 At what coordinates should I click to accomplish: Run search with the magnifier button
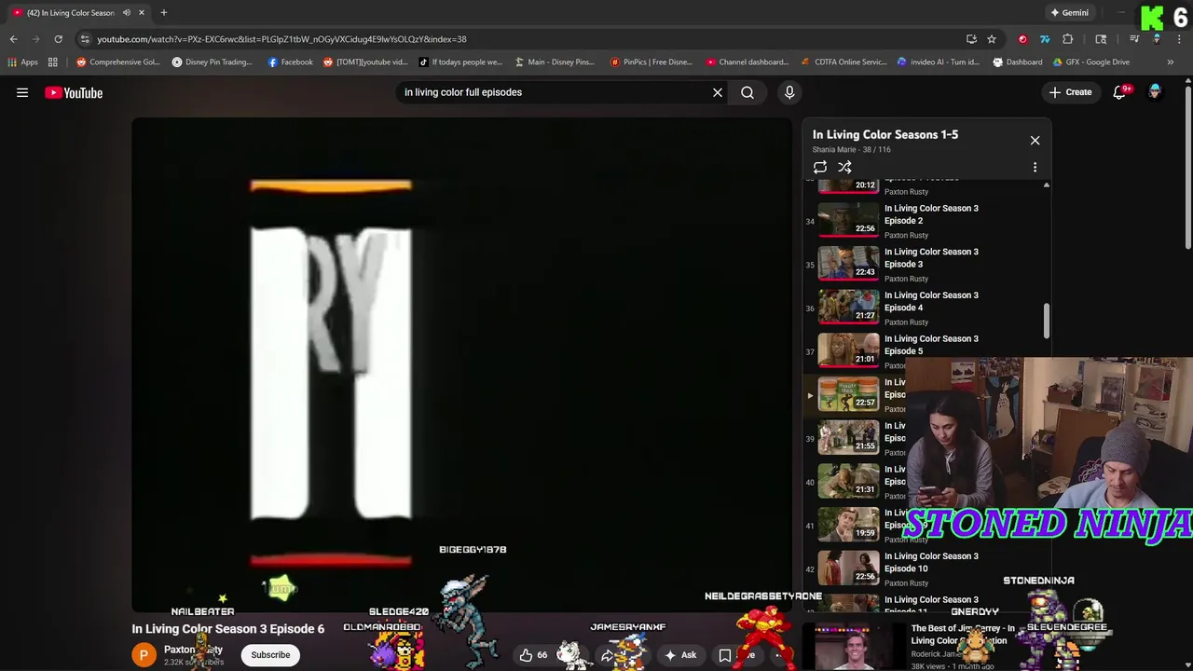point(747,92)
